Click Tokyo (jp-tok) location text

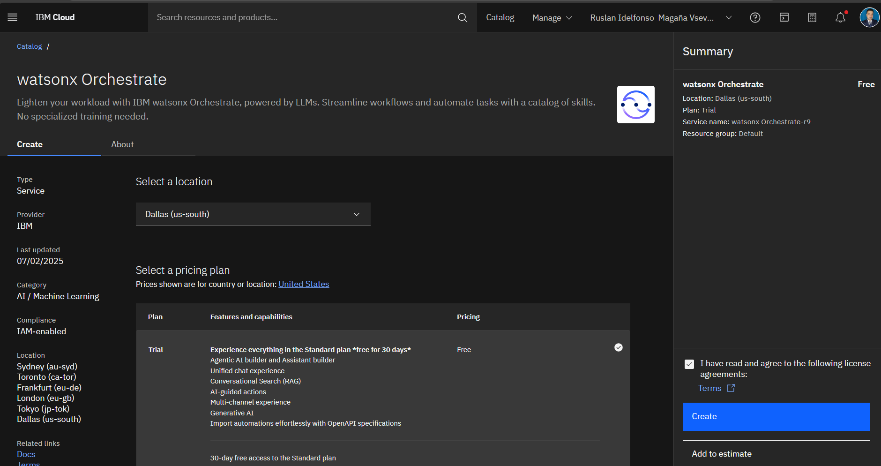43,409
